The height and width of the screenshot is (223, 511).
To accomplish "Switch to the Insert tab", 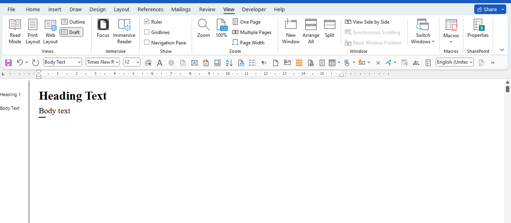I will pyautogui.click(x=55, y=9).
